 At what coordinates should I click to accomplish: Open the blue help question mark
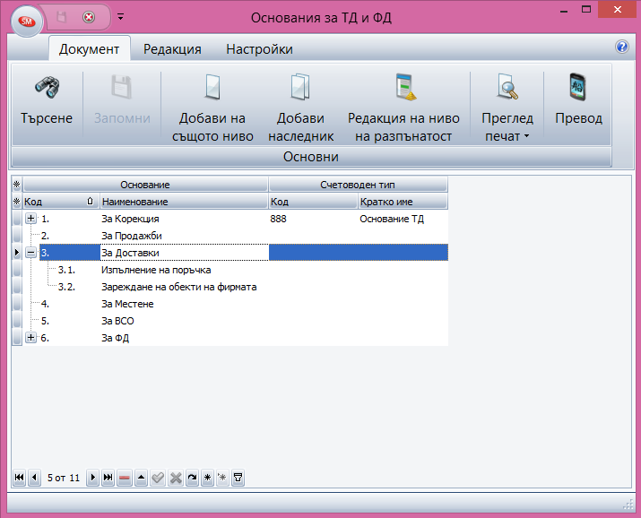tap(622, 47)
